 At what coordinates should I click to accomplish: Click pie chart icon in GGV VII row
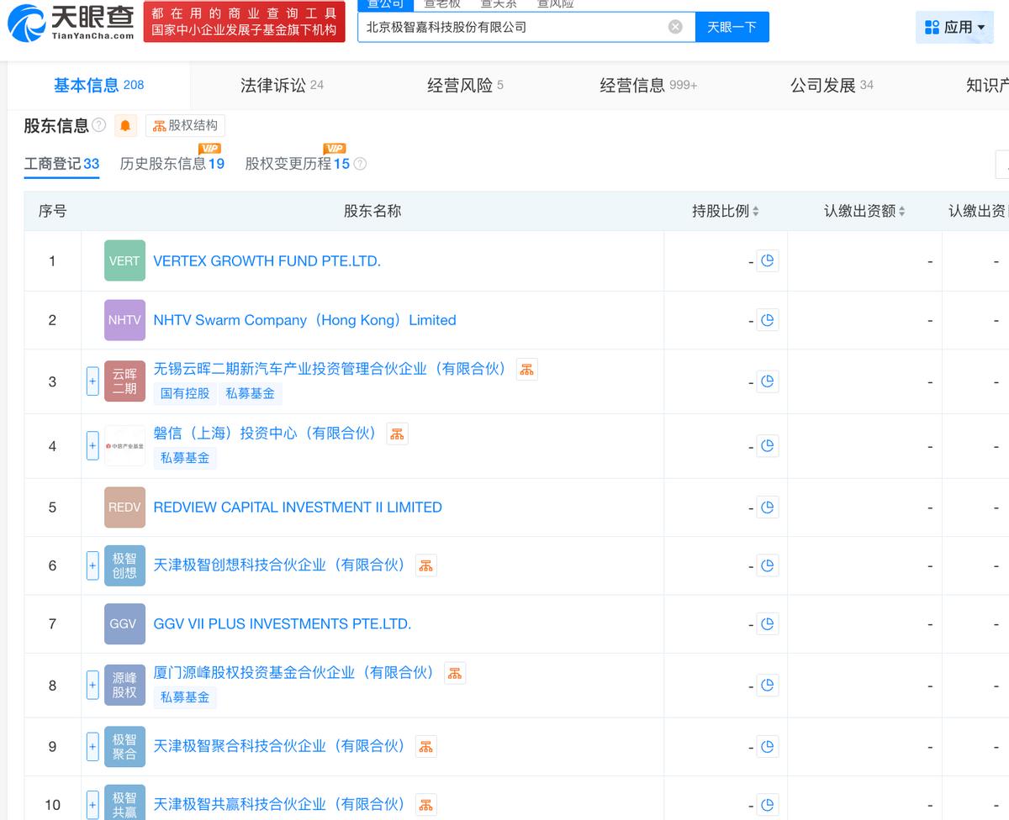click(767, 624)
